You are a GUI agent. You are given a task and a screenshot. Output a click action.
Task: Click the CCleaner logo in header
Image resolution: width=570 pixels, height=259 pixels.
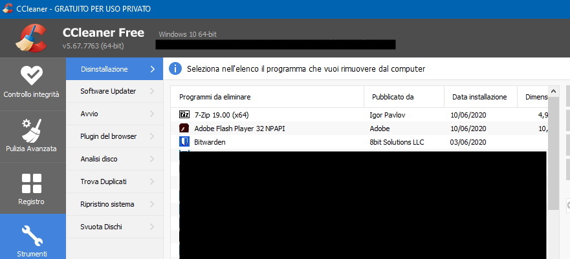pos(31,38)
